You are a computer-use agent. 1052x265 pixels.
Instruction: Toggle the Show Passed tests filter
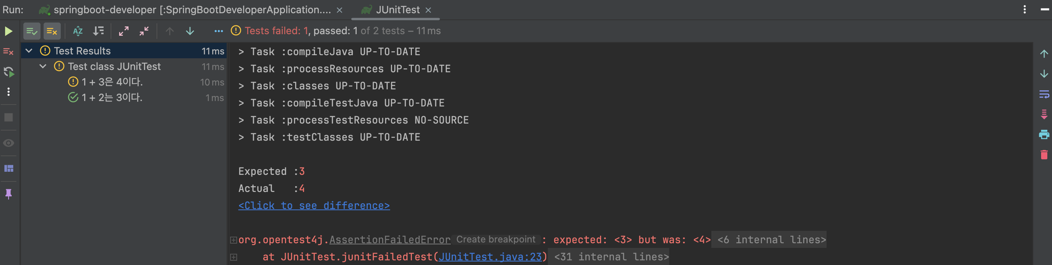[32, 31]
